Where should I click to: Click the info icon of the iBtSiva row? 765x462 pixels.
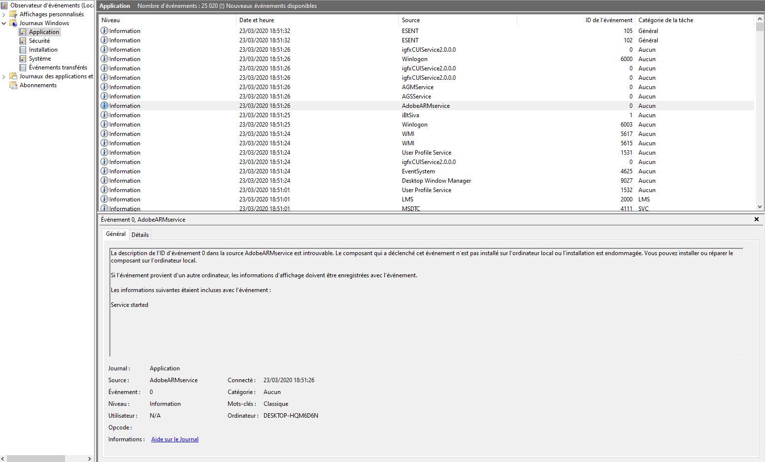coord(104,115)
